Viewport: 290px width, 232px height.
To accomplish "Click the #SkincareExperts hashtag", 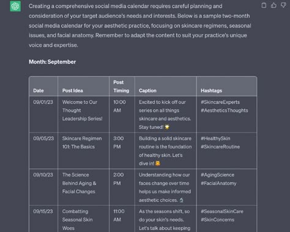I will [220, 102].
